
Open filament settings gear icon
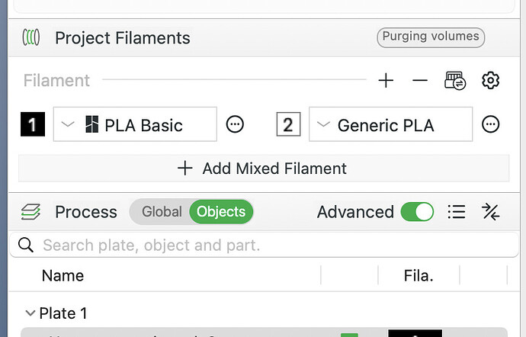click(490, 81)
